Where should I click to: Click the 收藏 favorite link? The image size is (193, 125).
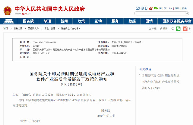[152, 29]
